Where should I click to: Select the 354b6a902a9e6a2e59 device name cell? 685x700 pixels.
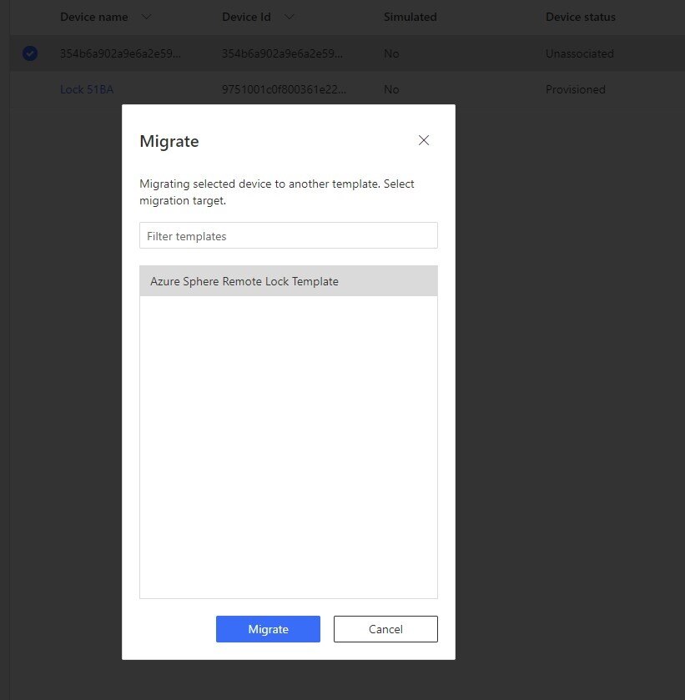click(120, 53)
